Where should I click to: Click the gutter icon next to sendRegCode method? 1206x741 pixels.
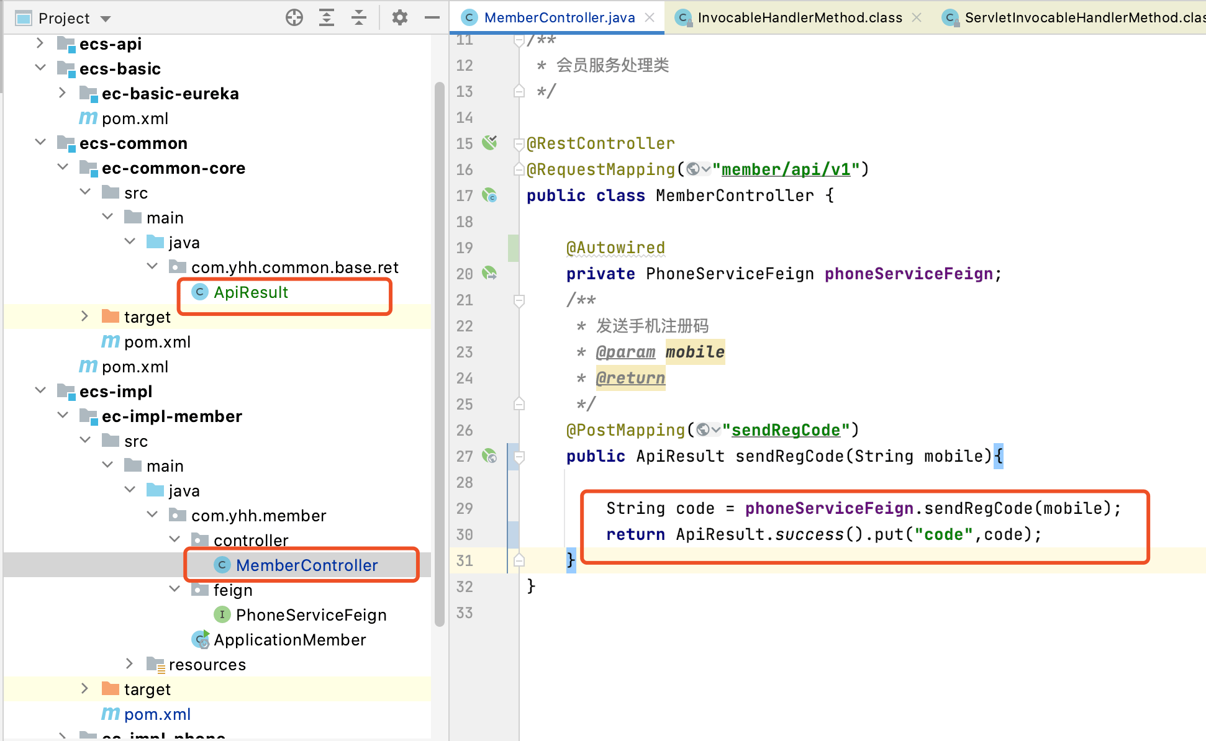point(490,456)
